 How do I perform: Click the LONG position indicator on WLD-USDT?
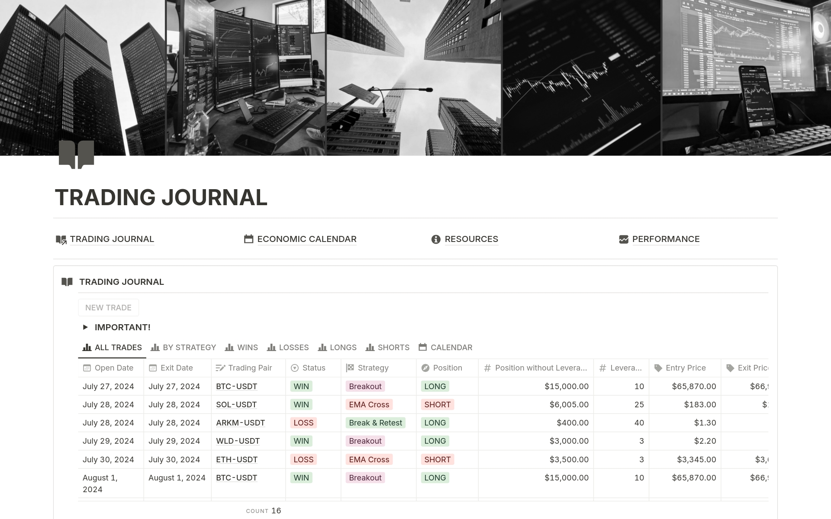pyautogui.click(x=435, y=441)
